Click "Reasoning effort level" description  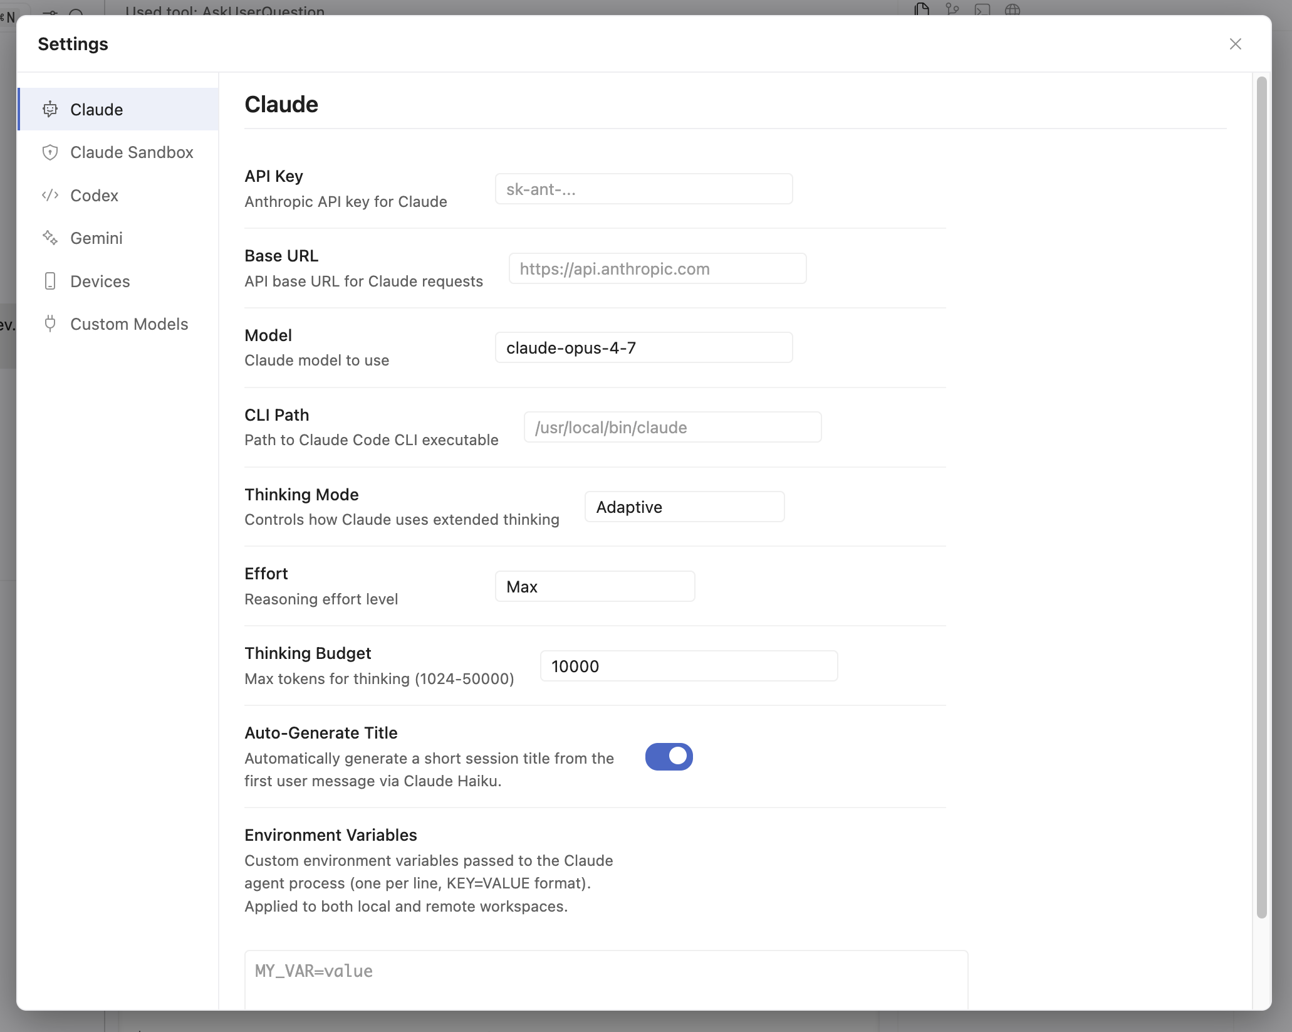coord(321,599)
